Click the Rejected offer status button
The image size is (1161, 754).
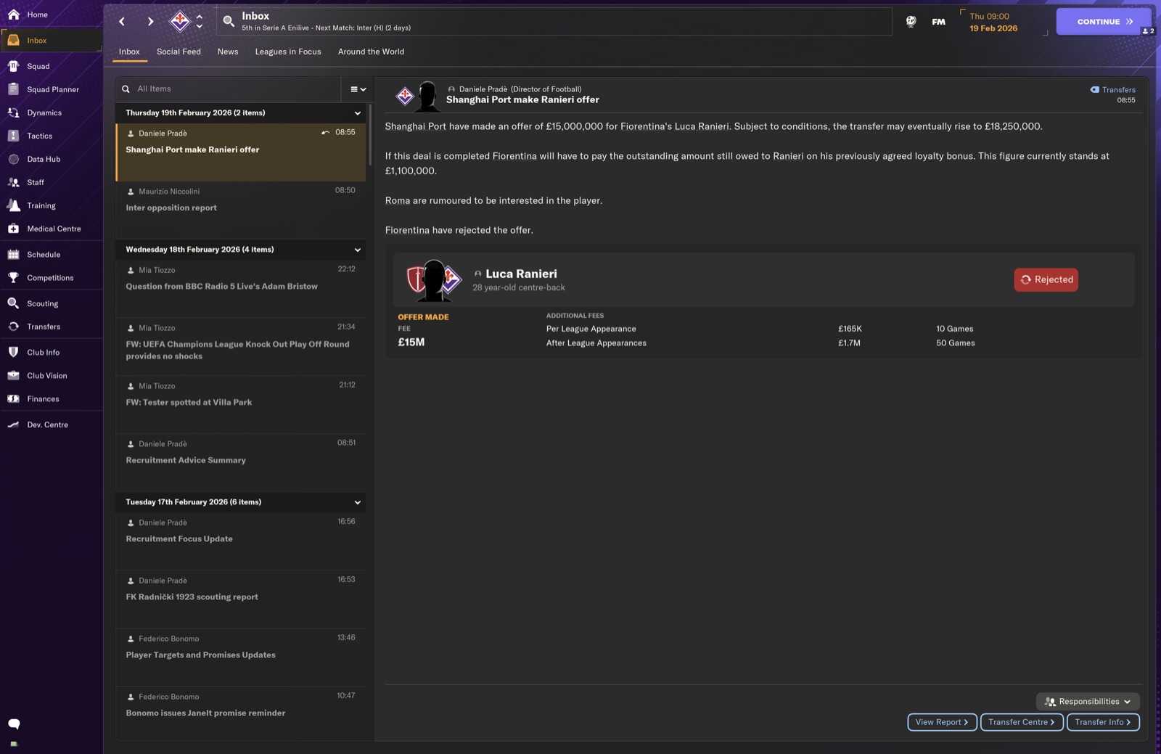(x=1046, y=280)
